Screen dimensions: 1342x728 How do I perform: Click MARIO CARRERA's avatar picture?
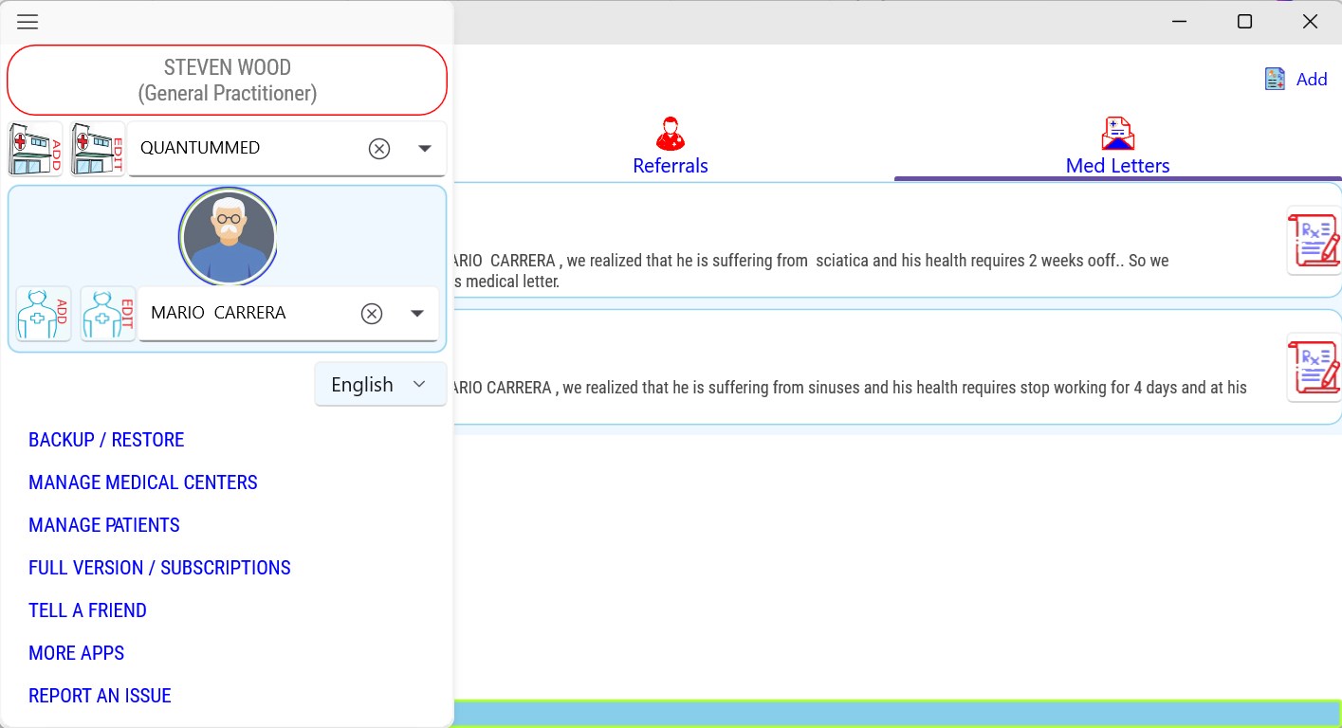pos(228,236)
